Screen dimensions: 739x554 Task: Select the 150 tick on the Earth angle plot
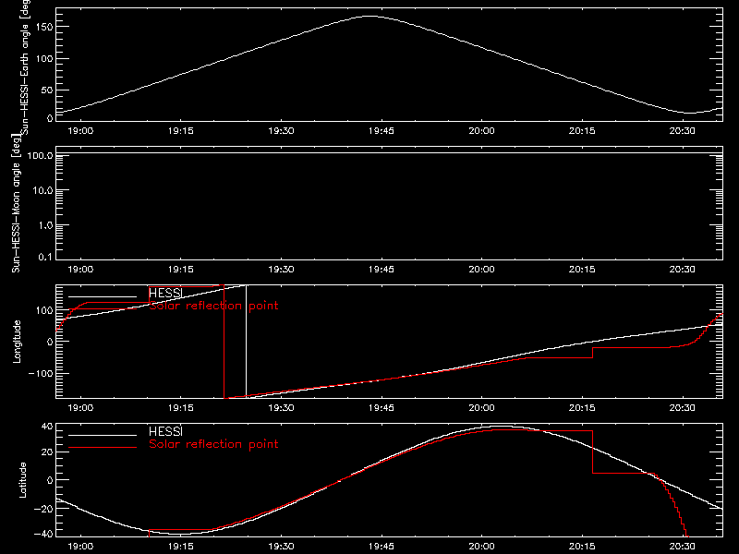[x=44, y=27]
